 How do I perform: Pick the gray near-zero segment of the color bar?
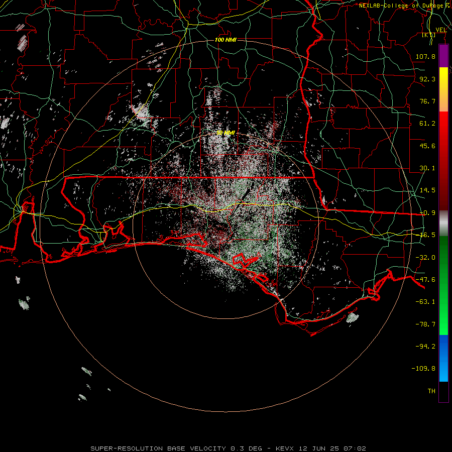[443, 223]
